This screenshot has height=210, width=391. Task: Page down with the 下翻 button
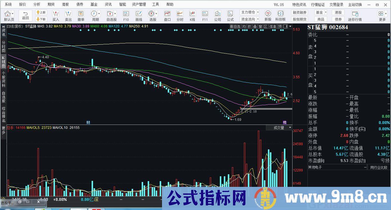point(41,19)
